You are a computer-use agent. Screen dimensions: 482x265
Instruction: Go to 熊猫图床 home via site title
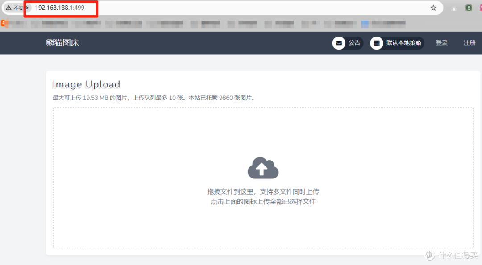62,43
